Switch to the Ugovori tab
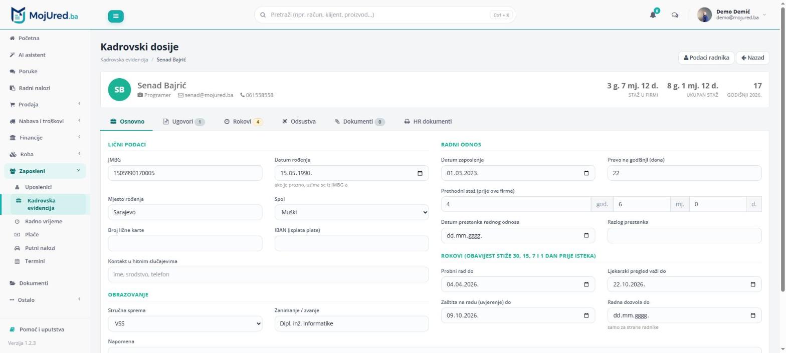 tap(184, 122)
